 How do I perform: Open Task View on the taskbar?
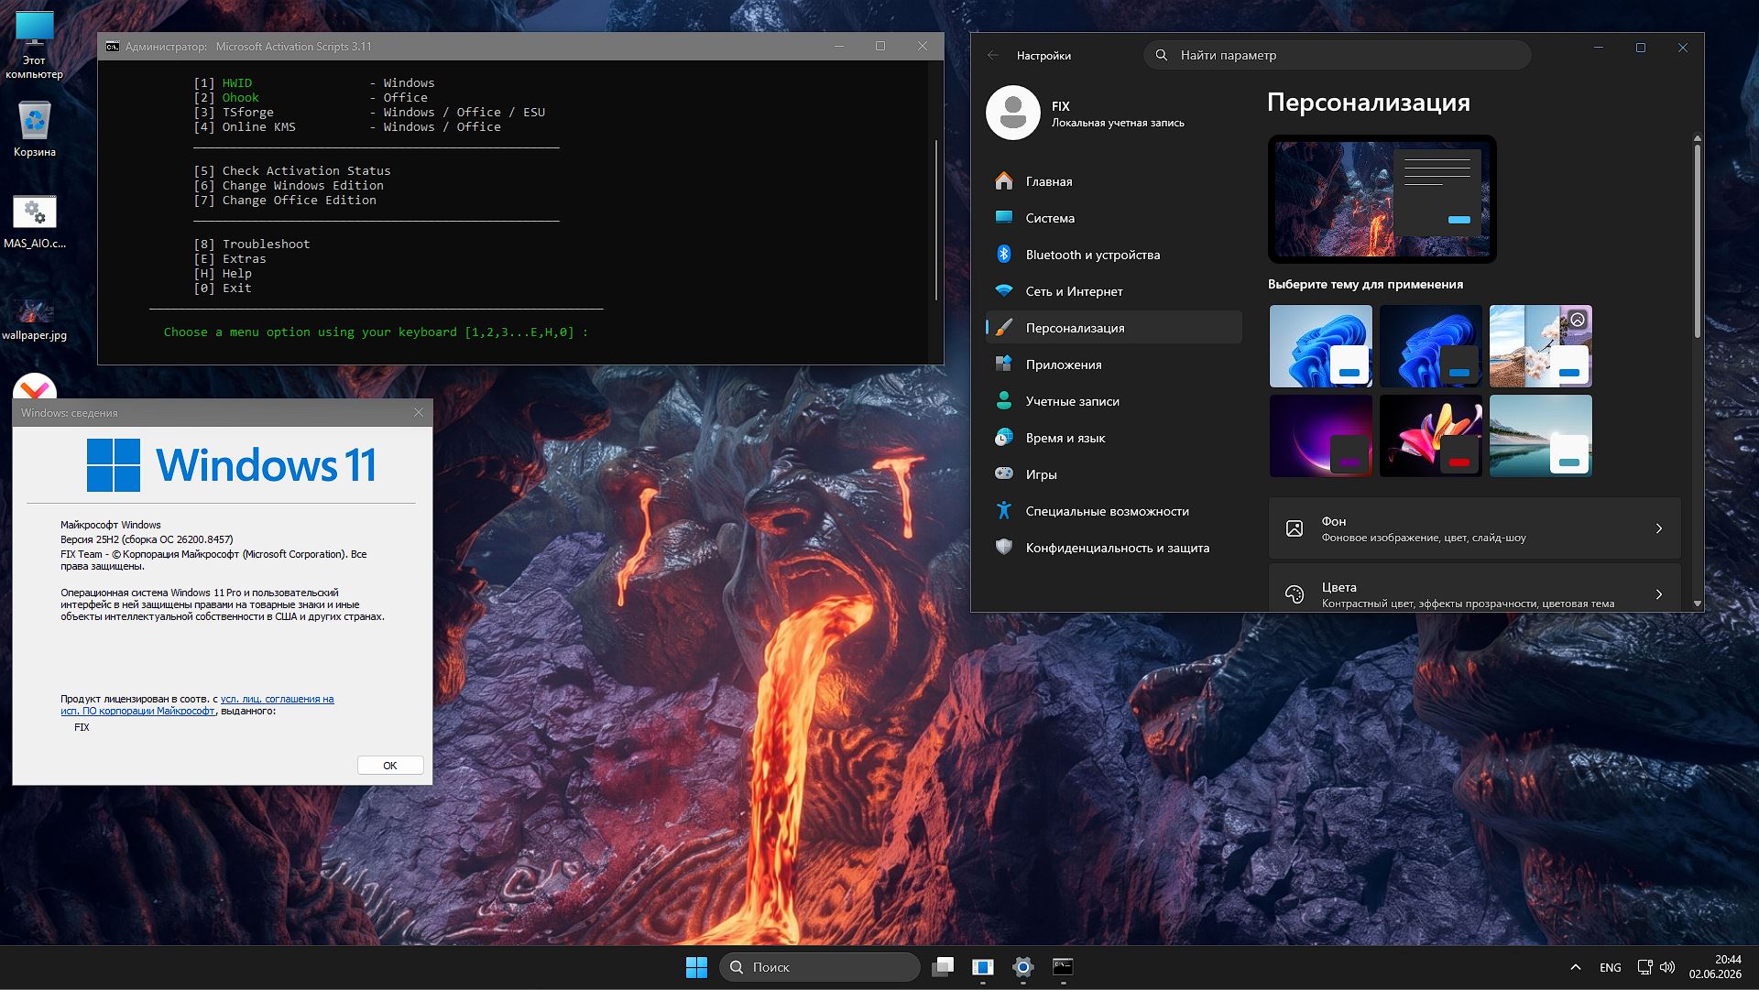(x=943, y=967)
